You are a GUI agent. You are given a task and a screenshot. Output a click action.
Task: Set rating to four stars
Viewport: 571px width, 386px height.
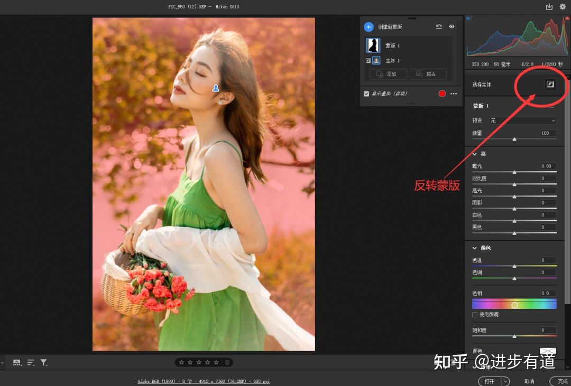(208, 362)
